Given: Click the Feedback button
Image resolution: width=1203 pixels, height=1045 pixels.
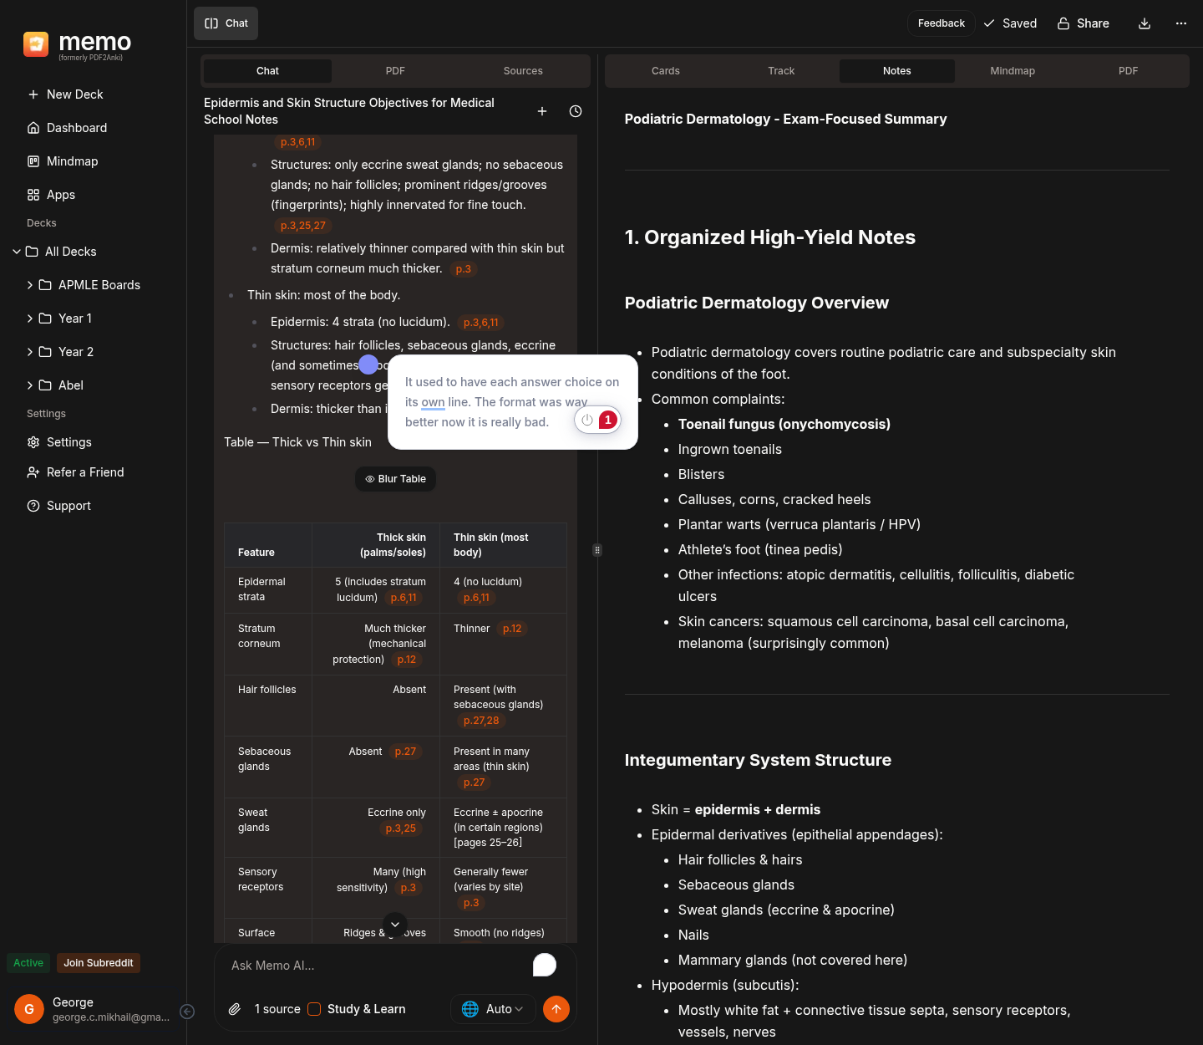Looking at the screenshot, I should click(x=941, y=23).
